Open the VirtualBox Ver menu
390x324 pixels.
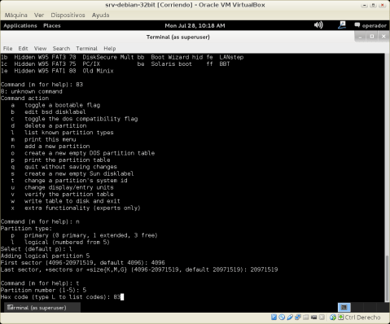click(39, 15)
